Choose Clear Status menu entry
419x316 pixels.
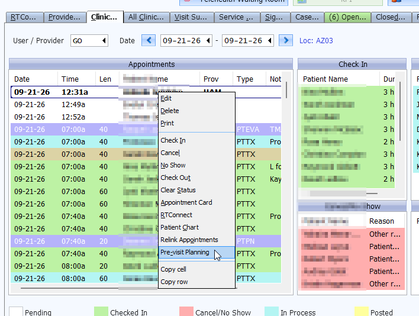point(196,190)
